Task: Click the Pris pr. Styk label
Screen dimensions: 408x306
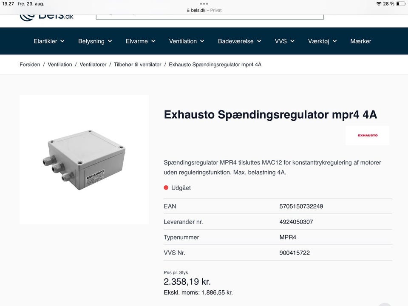Action: (x=176, y=273)
